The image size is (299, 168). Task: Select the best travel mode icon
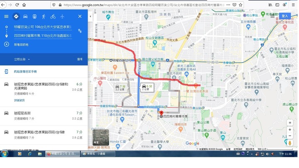coord(16,16)
